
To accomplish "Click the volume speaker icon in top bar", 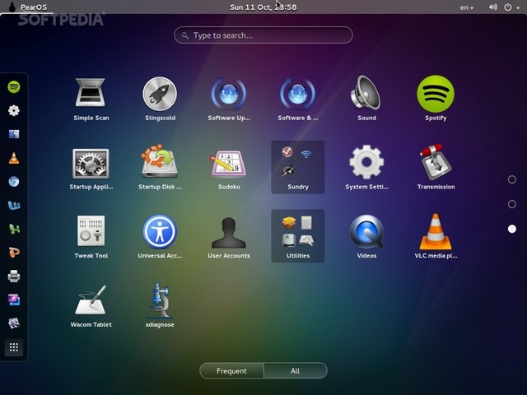I will (493, 7).
